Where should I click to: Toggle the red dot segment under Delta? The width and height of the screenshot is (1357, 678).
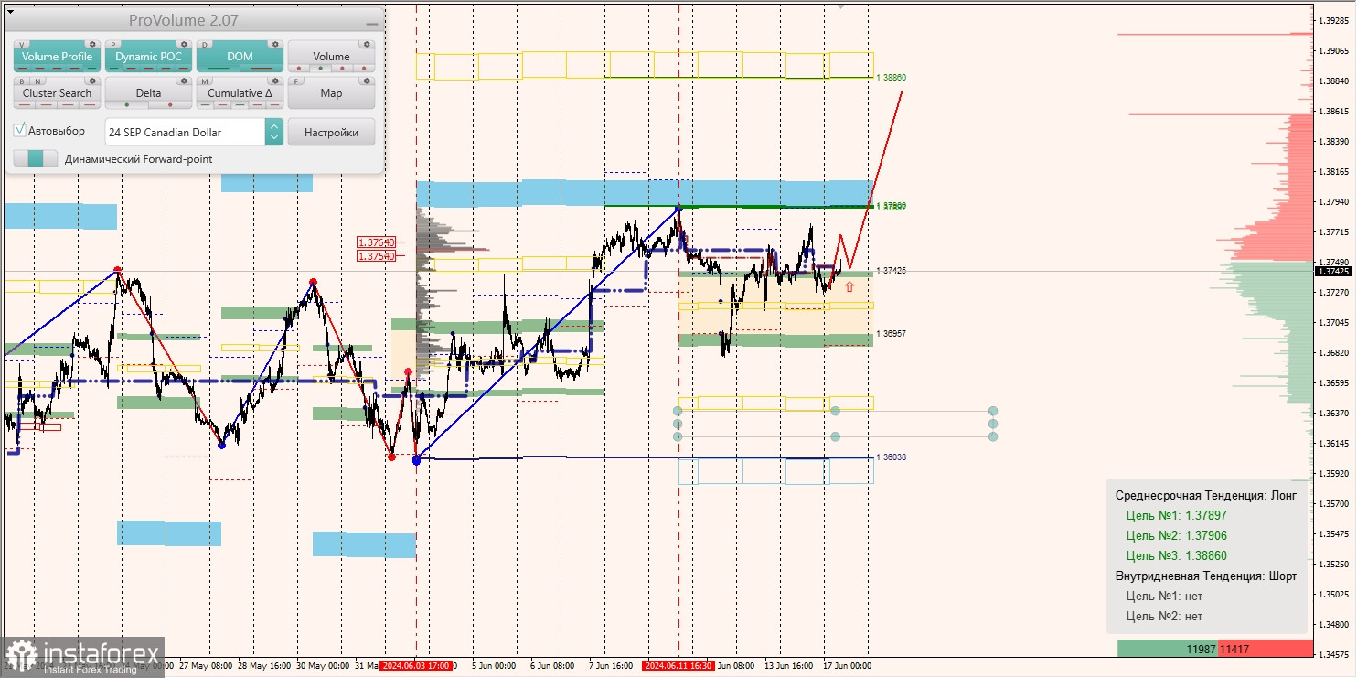(x=170, y=105)
